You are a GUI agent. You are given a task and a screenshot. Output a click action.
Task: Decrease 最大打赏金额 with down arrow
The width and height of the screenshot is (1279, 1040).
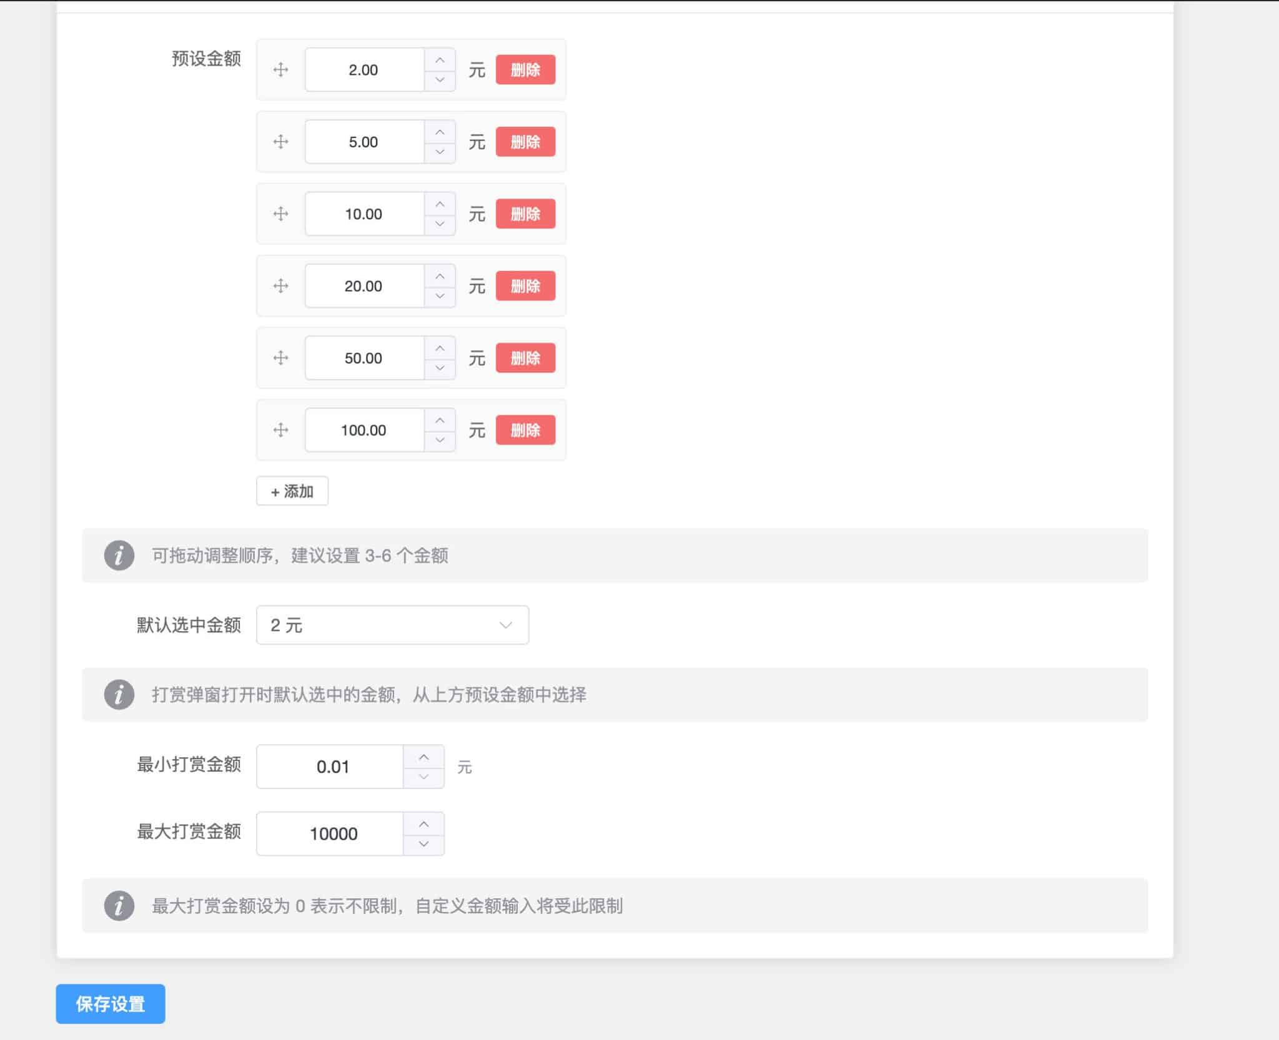pyautogui.click(x=424, y=844)
